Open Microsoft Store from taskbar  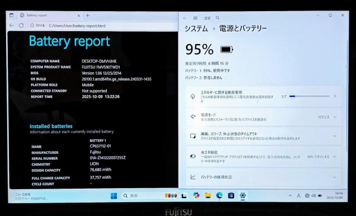click(231, 195)
